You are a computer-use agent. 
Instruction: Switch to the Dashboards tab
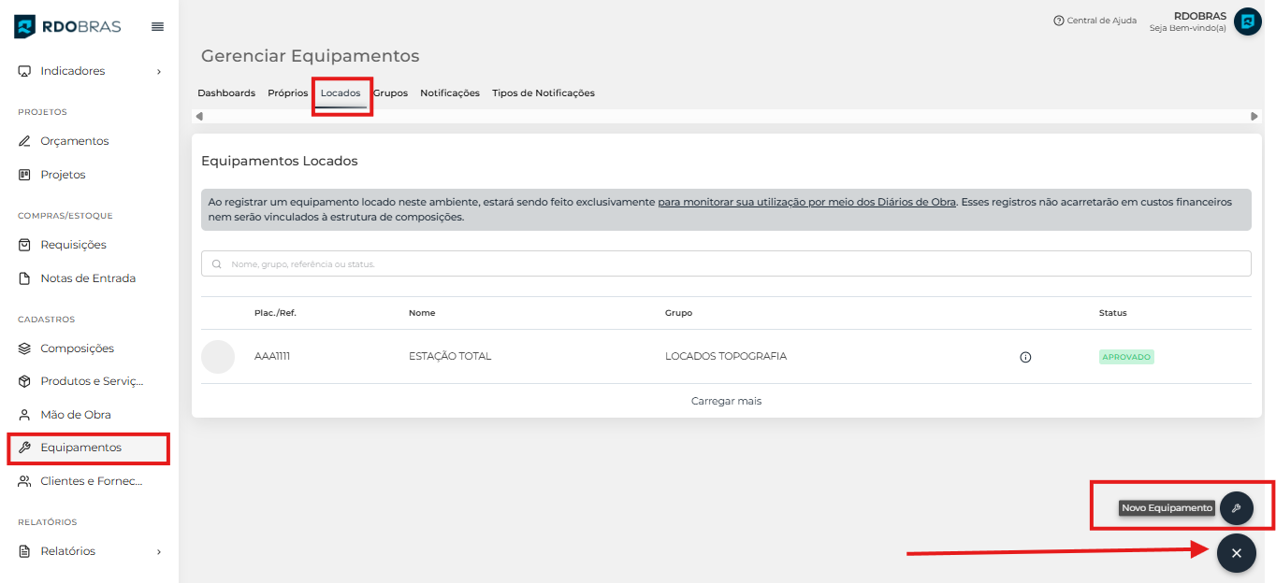click(x=226, y=93)
